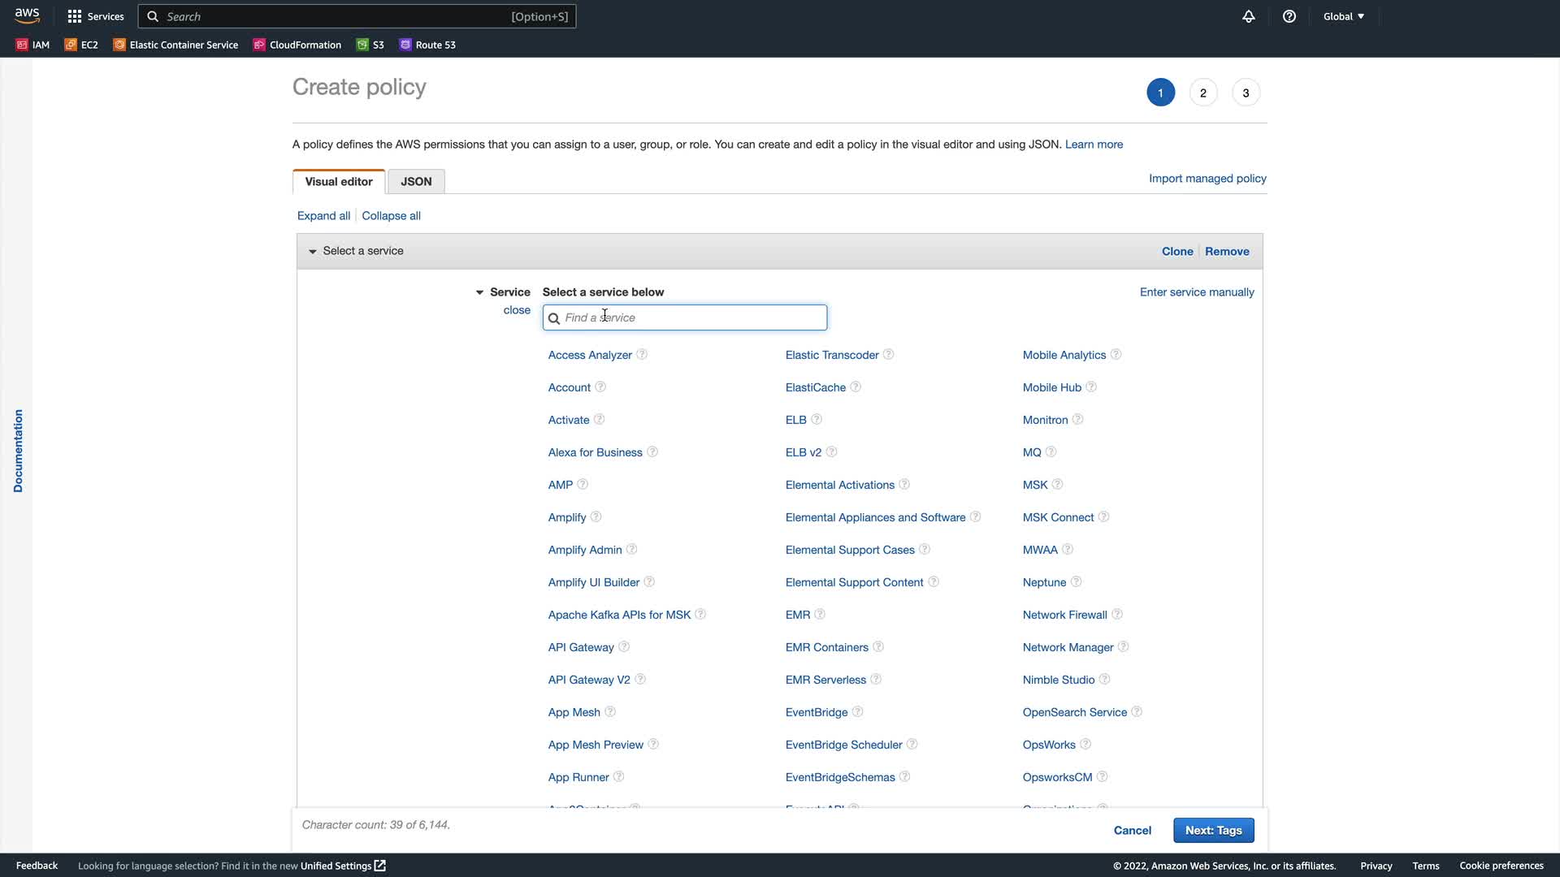Open the Documentation side panel
The height and width of the screenshot is (877, 1560).
(18, 451)
